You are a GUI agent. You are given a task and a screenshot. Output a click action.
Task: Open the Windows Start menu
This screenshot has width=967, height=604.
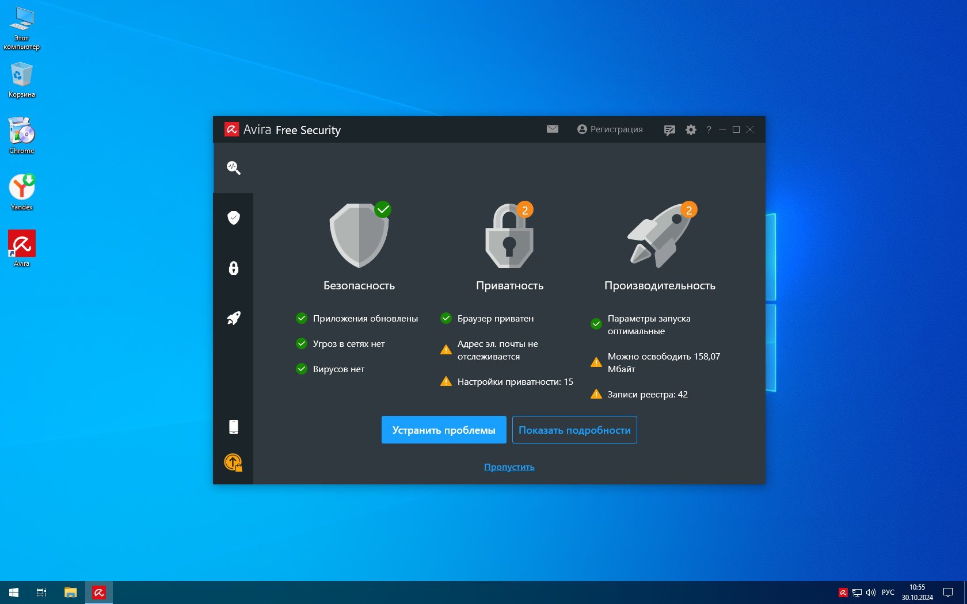pyautogui.click(x=14, y=592)
